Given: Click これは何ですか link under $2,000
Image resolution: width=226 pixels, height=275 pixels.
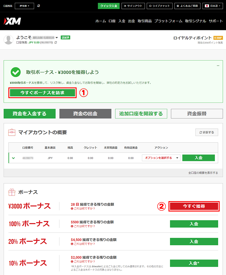Looking at the screenshot, I should tap(84, 261).
